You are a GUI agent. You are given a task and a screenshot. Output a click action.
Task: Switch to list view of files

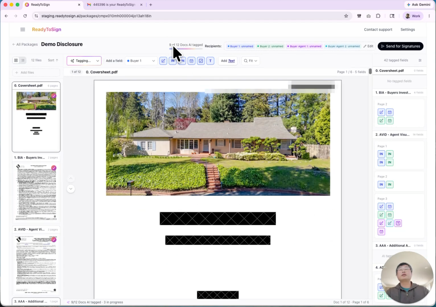click(23, 60)
